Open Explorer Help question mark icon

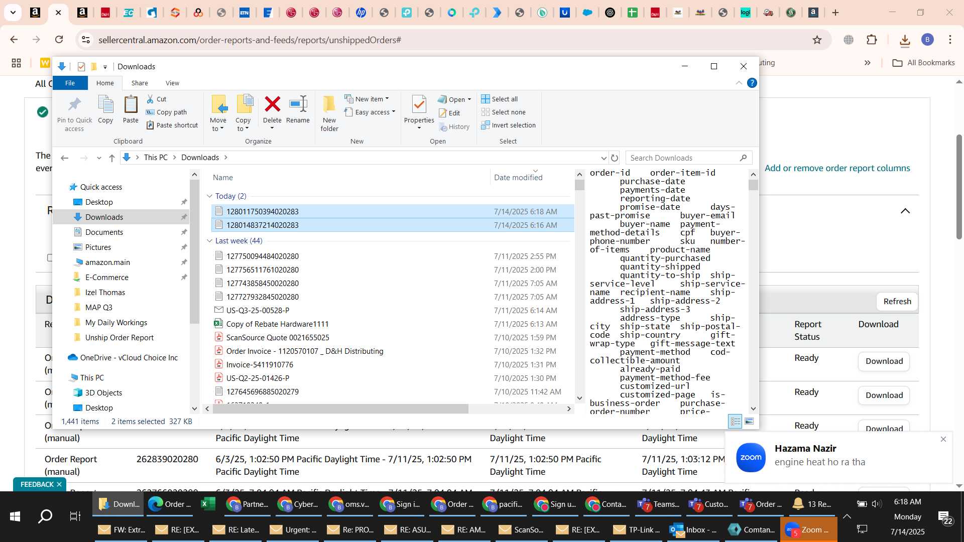[x=752, y=83]
